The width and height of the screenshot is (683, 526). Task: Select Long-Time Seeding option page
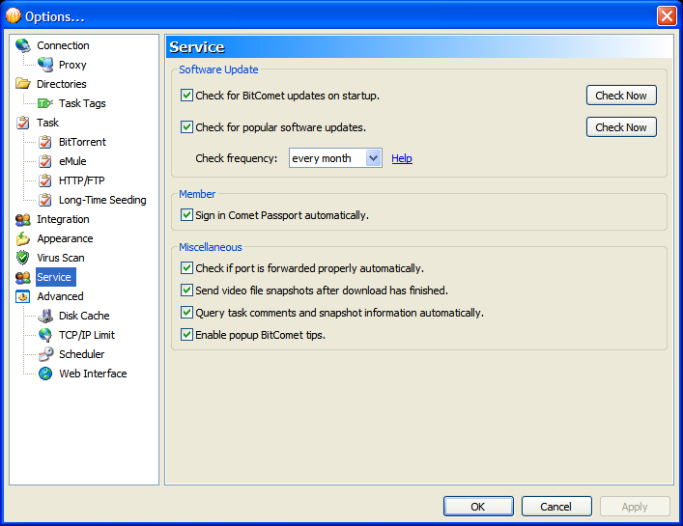[x=102, y=200]
